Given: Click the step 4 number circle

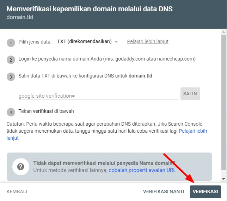Looking at the screenshot, I should [x=11, y=112].
